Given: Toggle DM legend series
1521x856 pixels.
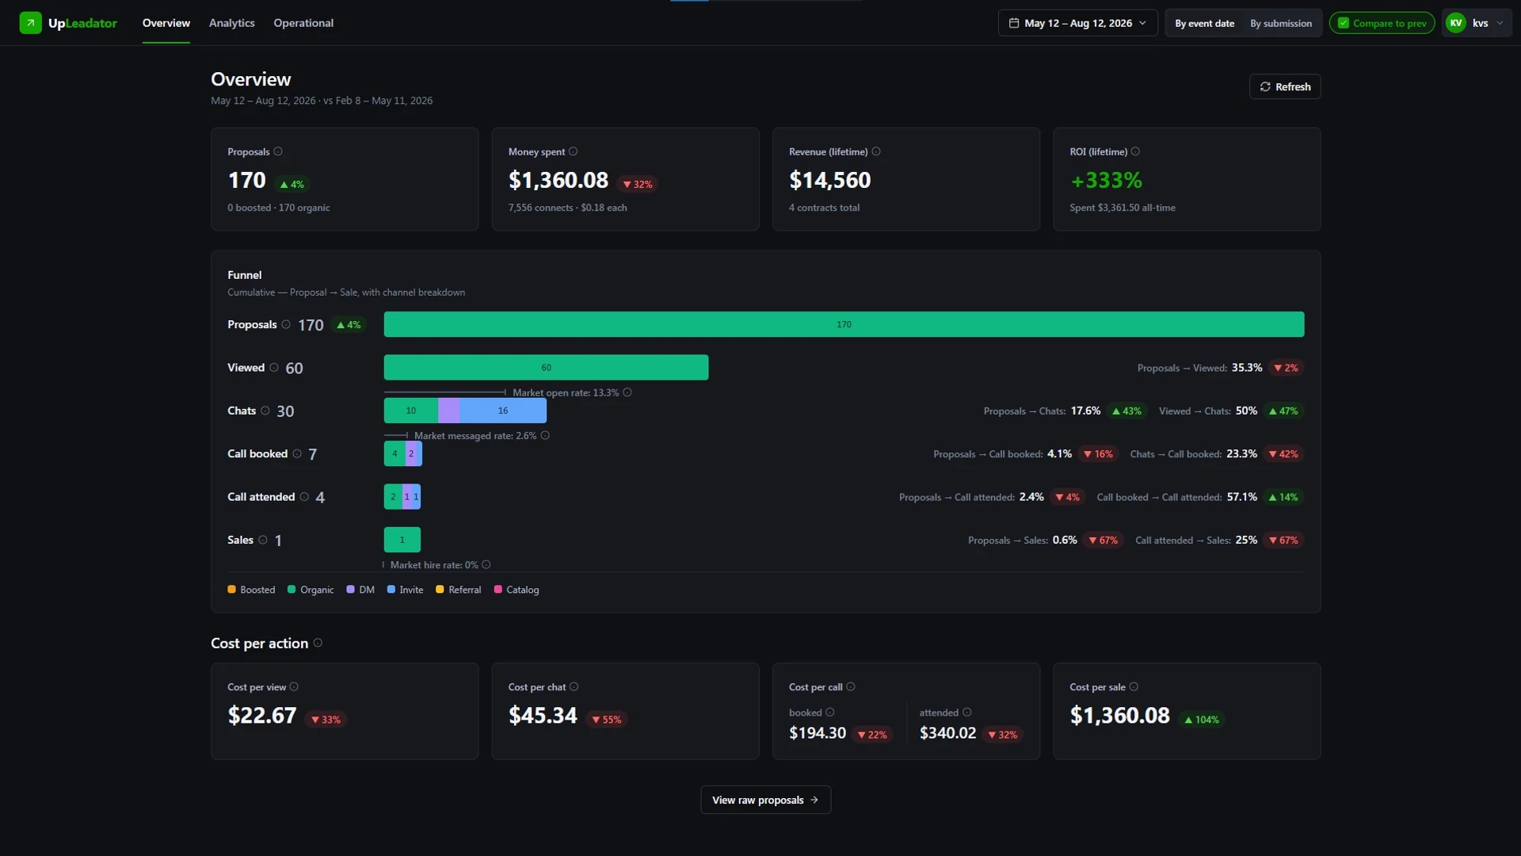Looking at the screenshot, I should pyautogui.click(x=360, y=590).
